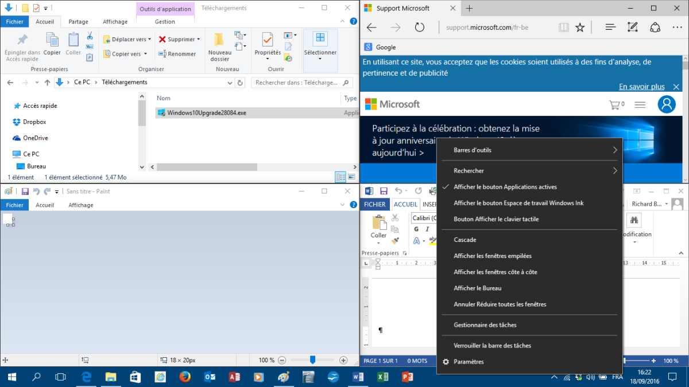Expand the Explorer address bar history dropdown

coord(230,83)
